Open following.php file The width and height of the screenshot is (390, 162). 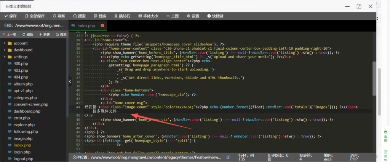(26, 132)
